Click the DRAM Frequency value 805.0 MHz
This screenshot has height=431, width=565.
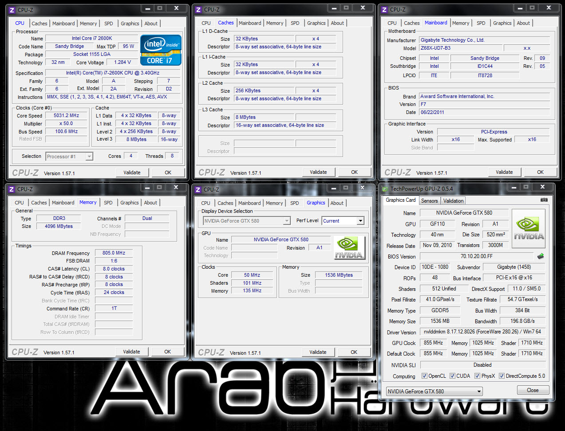(x=114, y=253)
